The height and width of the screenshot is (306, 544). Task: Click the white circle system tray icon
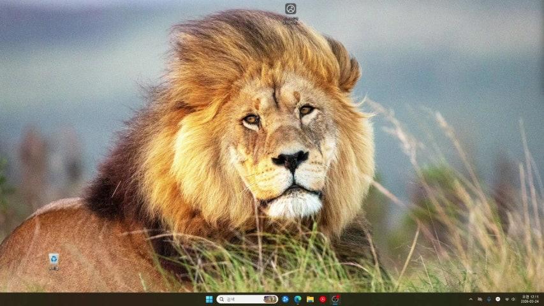tap(498, 299)
